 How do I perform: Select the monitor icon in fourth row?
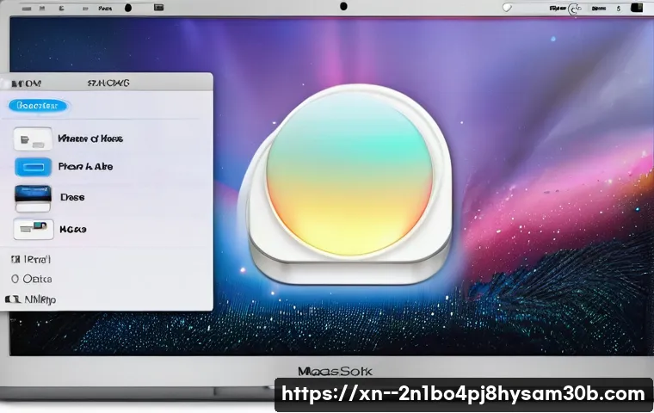pos(33,229)
